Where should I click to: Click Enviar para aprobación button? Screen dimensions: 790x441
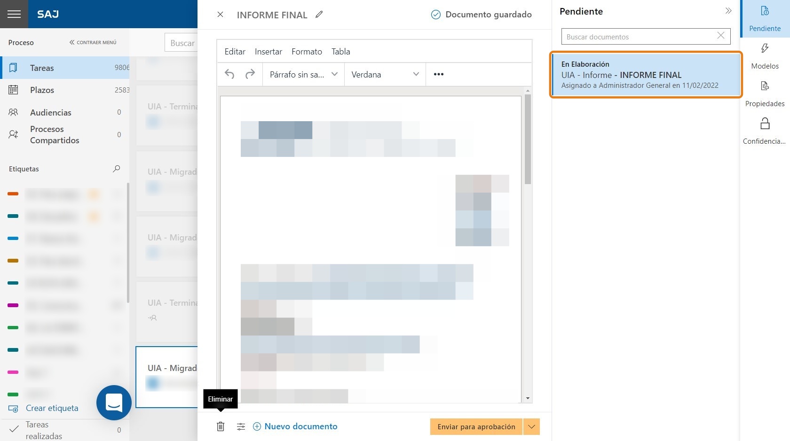click(x=476, y=427)
